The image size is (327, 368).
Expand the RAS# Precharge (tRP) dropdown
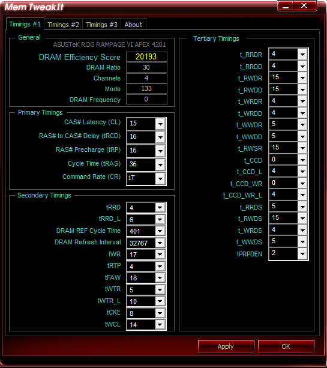tap(160, 151)
